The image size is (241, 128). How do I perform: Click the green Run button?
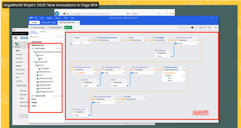[68, 28]
